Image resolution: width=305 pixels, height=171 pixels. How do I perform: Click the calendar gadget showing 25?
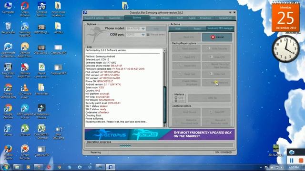pyautogui.click(x=285, y=17)
